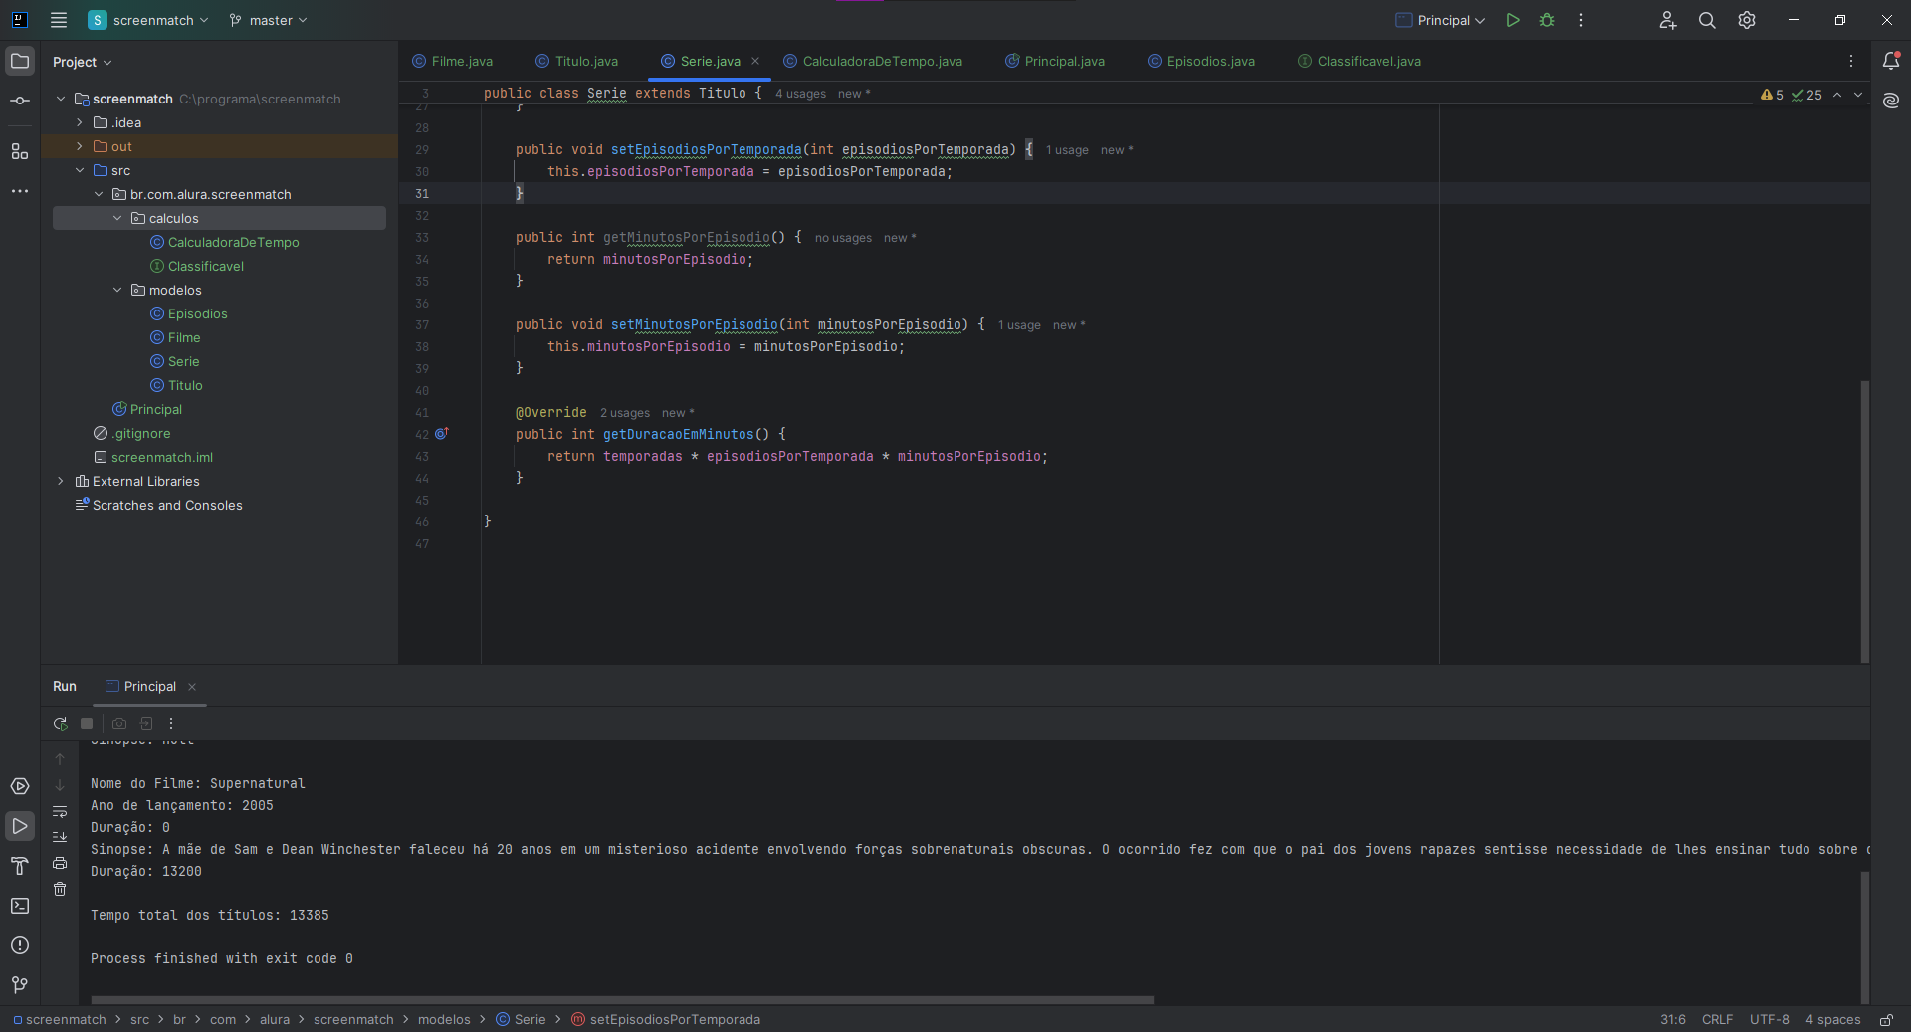Open the Commit tool window
The image size is (1911, 1032).
coord(20,101)
